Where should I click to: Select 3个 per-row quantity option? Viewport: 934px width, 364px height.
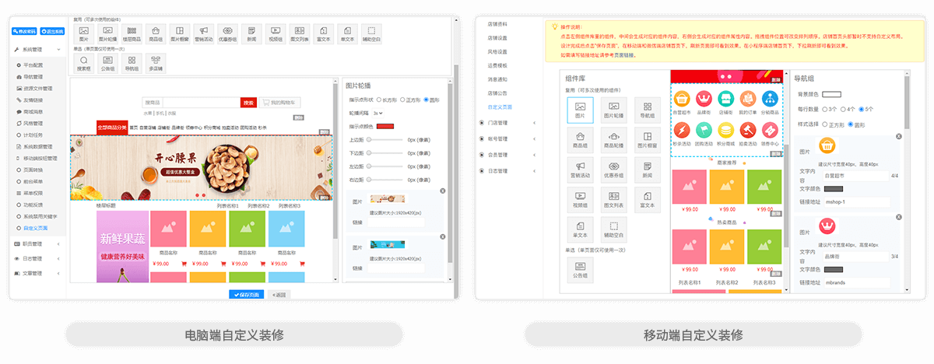click(x=827, y=109)
